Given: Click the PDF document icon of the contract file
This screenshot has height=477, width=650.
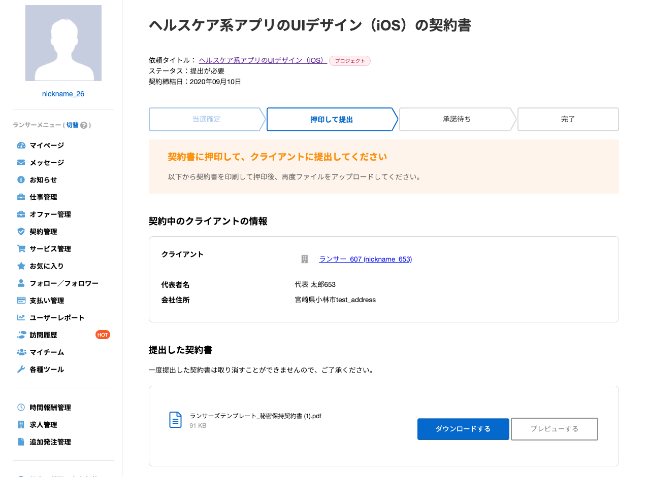Looking at the screenshot, I should coord(175,419).
